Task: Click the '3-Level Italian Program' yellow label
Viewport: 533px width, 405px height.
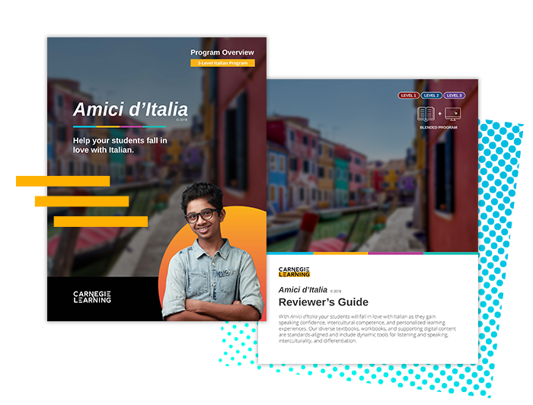Action: (x=222, y=63)
